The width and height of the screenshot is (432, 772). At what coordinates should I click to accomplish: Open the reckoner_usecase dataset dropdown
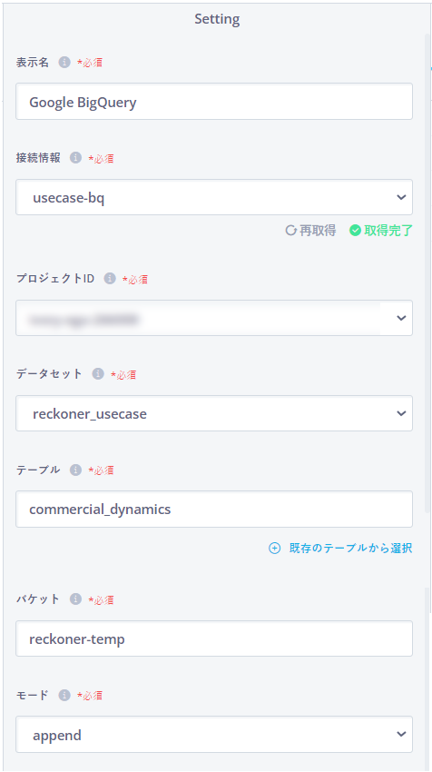214,413
